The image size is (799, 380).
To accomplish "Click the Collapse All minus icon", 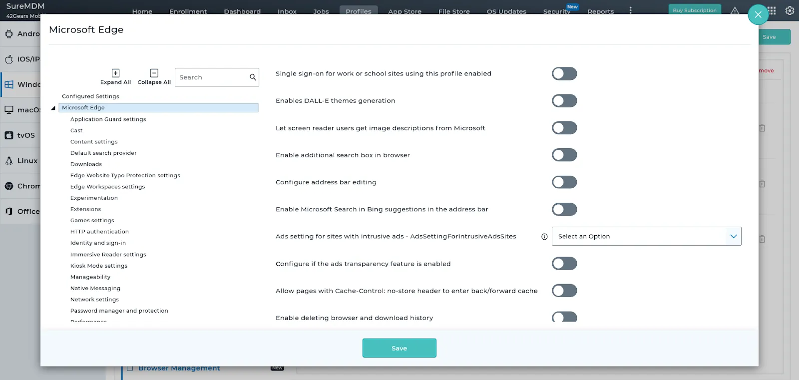I will (154, 73).
